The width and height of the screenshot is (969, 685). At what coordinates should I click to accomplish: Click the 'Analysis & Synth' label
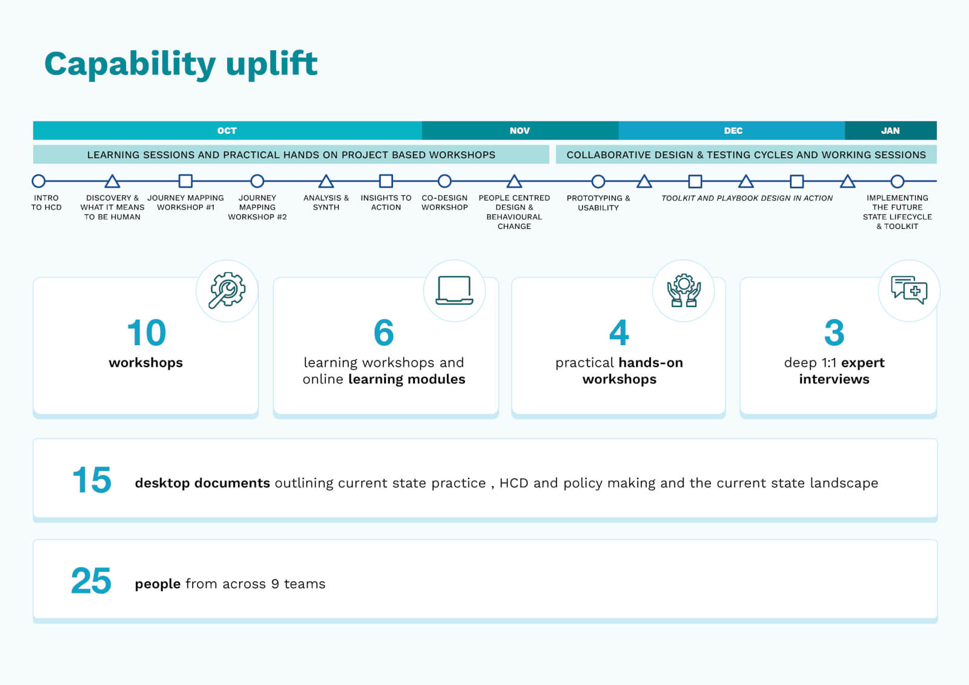pos(326,202)
